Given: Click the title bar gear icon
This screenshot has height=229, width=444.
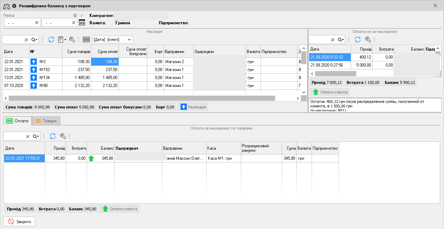Looking at the screenshot, I should click(x=14, y=6).
